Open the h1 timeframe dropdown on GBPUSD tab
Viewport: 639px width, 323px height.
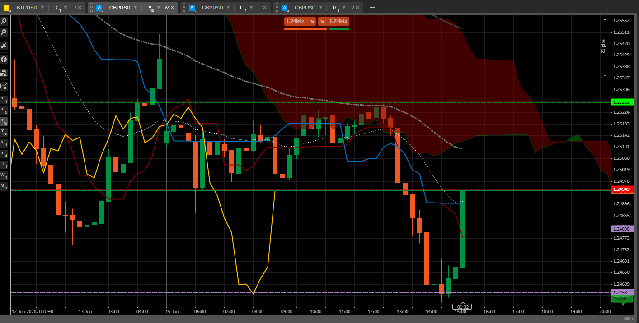tap(251, 8)
